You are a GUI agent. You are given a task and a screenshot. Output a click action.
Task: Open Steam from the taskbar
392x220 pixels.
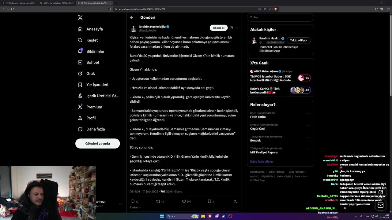pyautogui.click(x=223, y=216)
